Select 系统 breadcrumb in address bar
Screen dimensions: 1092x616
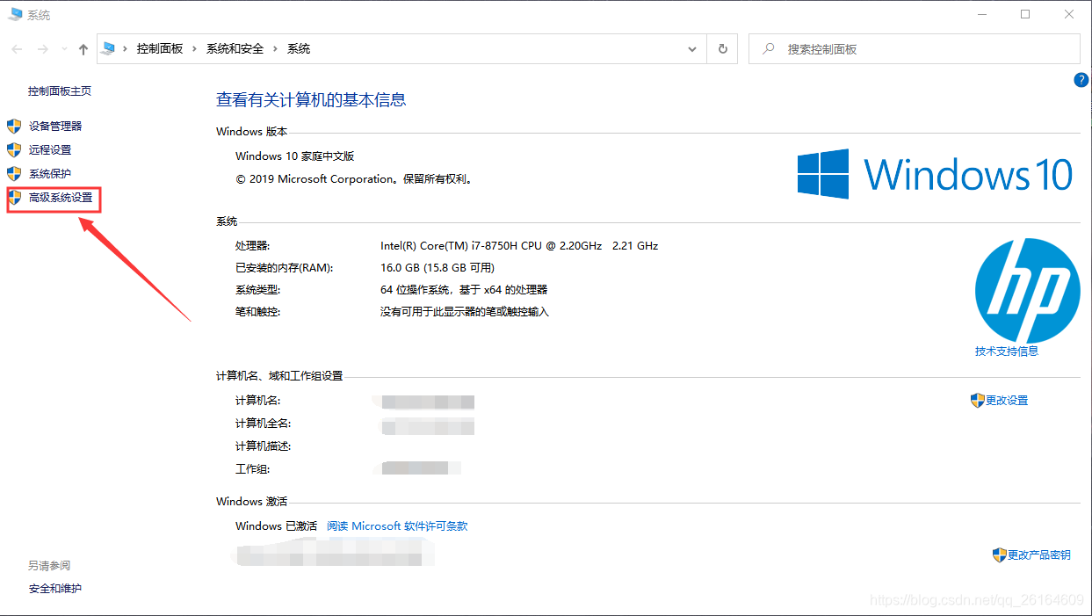pos(299,49)
